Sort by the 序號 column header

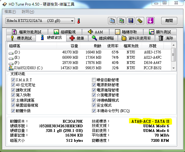click(x=153, y=46)
